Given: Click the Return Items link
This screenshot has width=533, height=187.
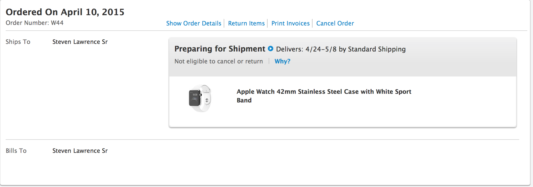Looking at the screenshot, I should [x=246, y=23].
